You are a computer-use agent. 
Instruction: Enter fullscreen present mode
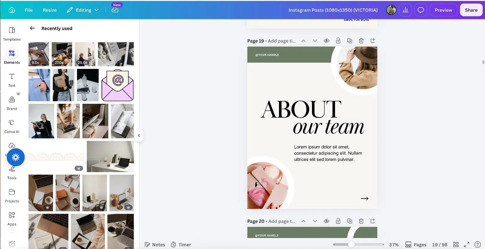click(x=467, y=244)
